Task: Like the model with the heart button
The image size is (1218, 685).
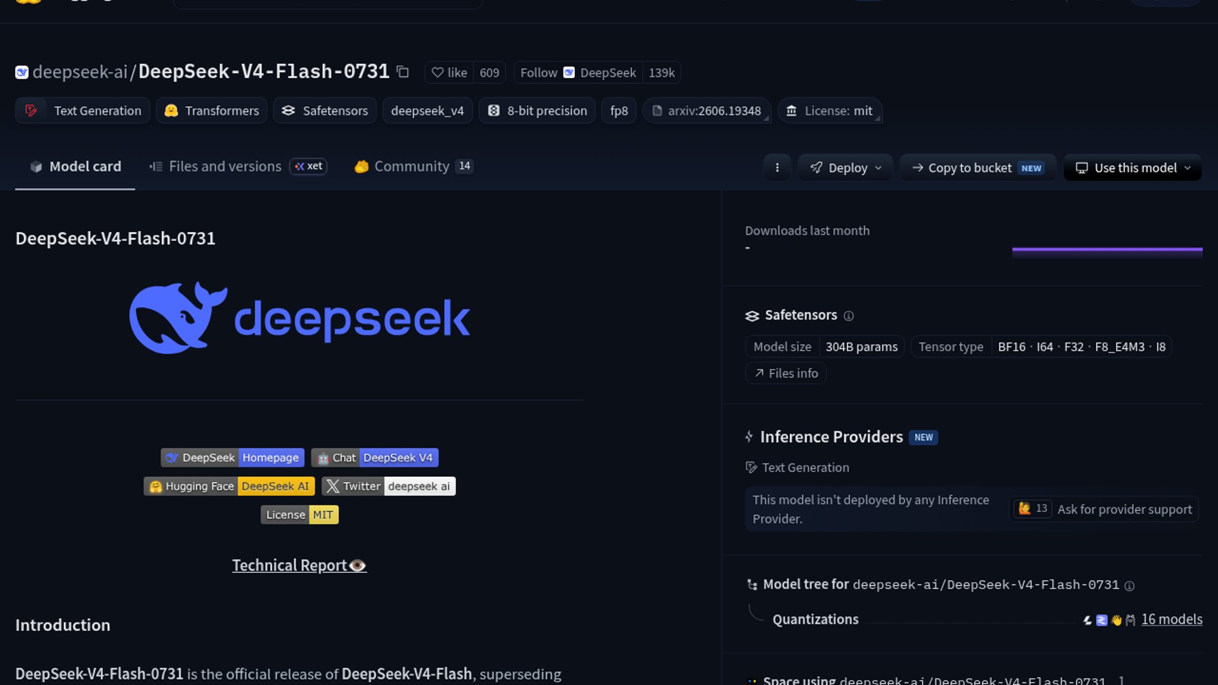Action: point(449,72)
